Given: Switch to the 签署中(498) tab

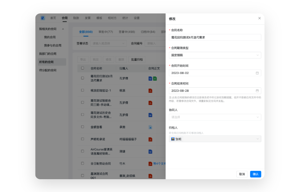Looking at the screenshot, I should pyautogui.click(x=127, y=32).
